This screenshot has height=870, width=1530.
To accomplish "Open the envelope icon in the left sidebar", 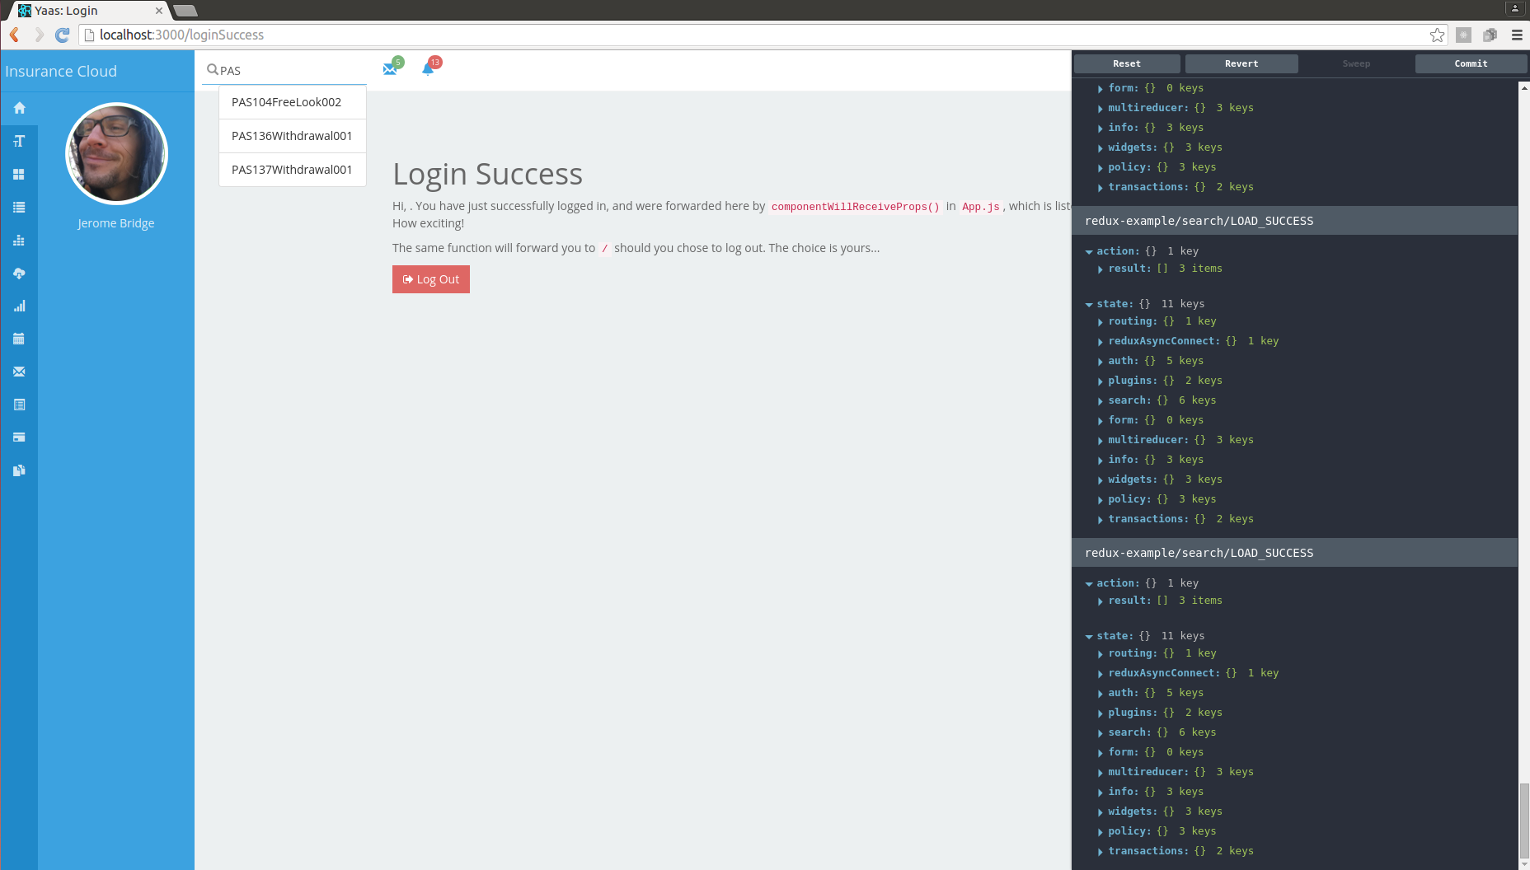I will (x=19, y=372).
